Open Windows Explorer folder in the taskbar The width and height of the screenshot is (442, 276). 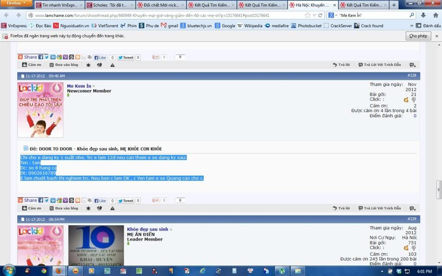298,271
